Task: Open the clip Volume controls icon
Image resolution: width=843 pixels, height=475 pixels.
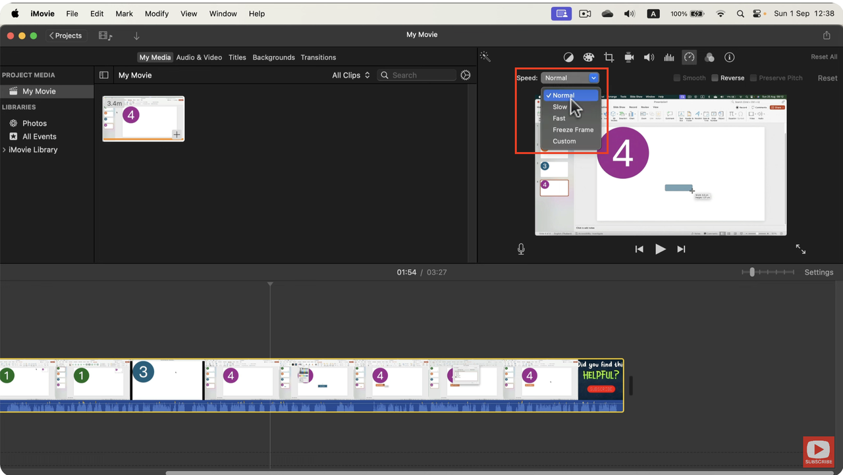Action: tap(649, 57)
